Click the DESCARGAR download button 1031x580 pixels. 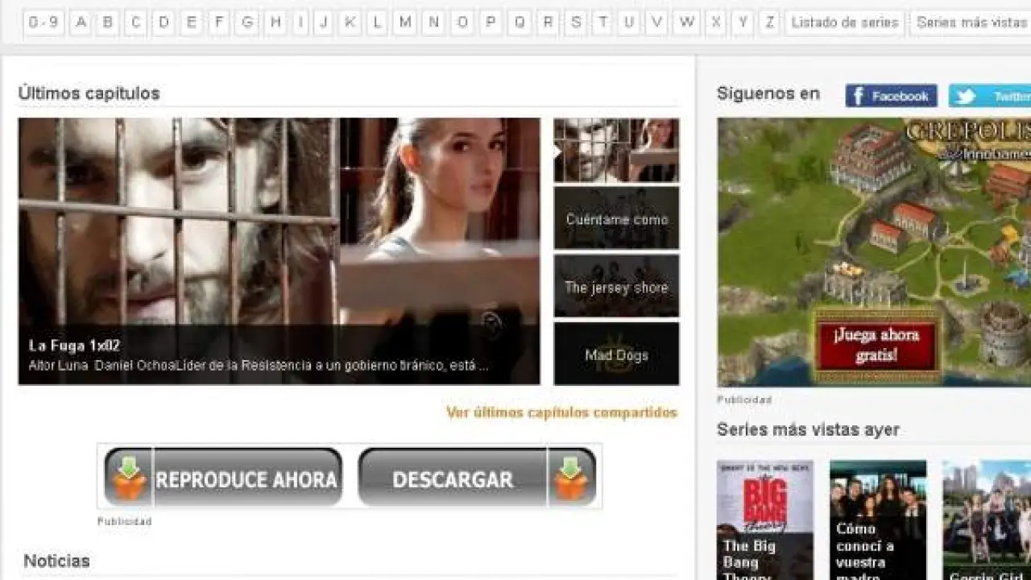477,478
